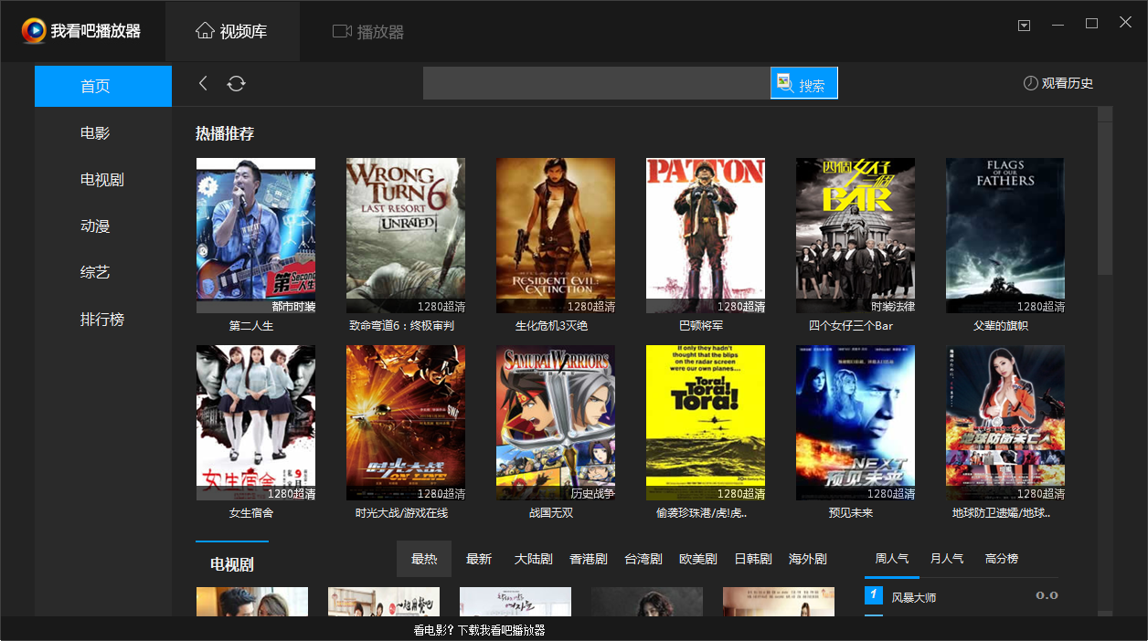The image size is (1148, 641).
Task: Click the 电视剧 section heading
Action: coord(232,564)
